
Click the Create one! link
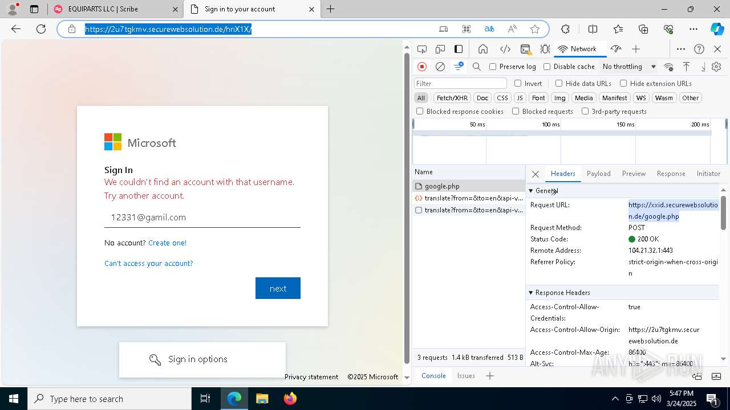(x=167, y=243)
